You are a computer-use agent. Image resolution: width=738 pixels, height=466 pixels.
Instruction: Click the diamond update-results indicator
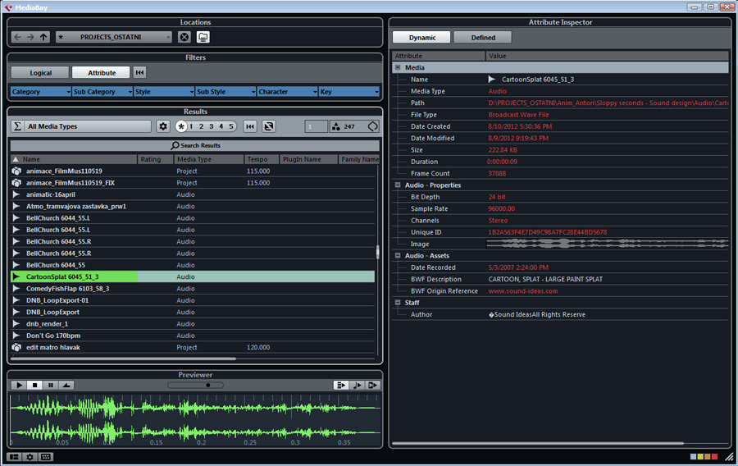(x=373, y=126)
